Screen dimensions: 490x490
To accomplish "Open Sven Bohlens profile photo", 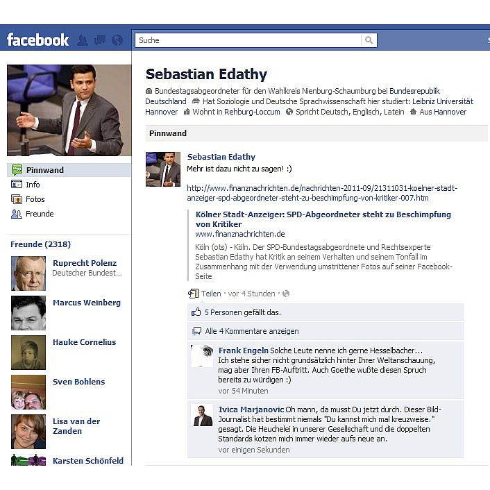I will click(x=28, y=392).
